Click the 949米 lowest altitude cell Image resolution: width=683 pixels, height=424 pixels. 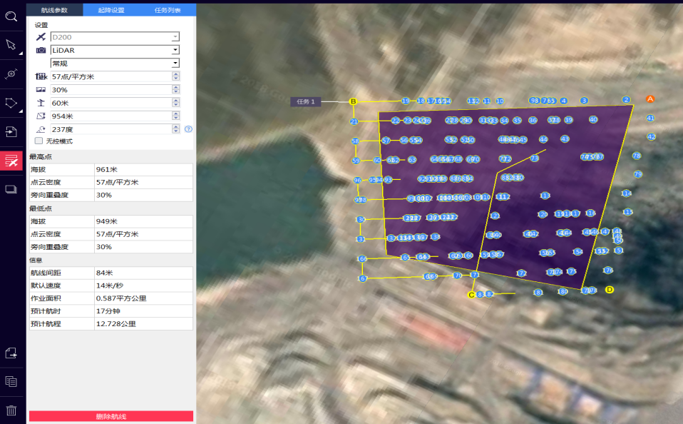tap(143, 221)
